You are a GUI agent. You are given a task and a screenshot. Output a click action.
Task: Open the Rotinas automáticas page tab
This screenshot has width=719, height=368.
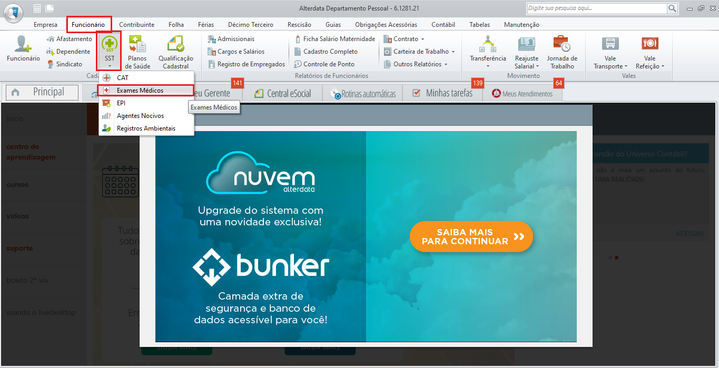point(363,94)
